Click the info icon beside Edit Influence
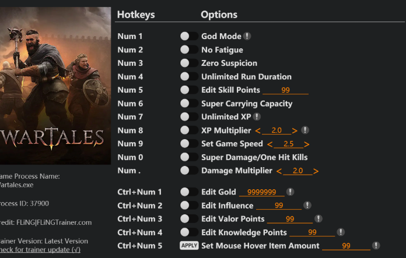Screen dimensions: 406x258 pos(307,205)
